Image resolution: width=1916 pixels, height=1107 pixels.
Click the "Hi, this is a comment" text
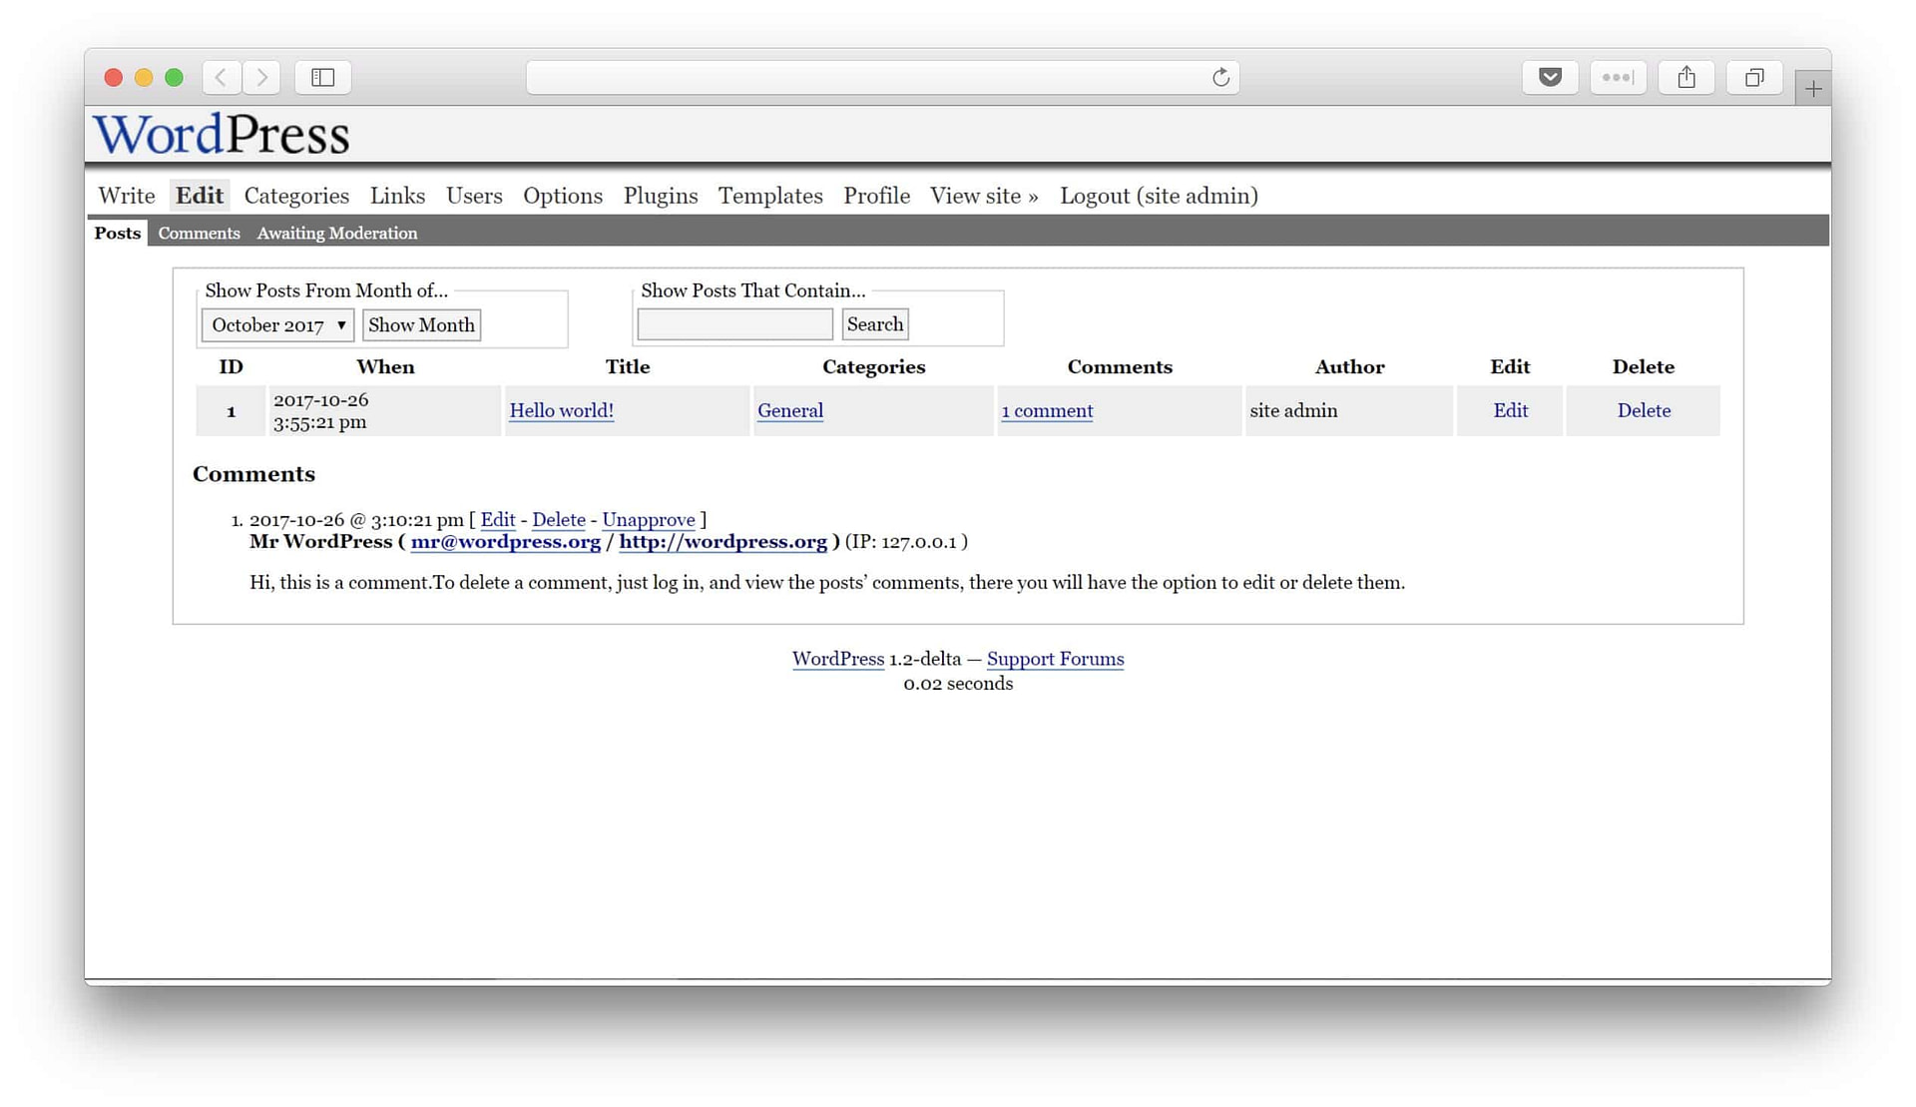[x=339, y=583]
